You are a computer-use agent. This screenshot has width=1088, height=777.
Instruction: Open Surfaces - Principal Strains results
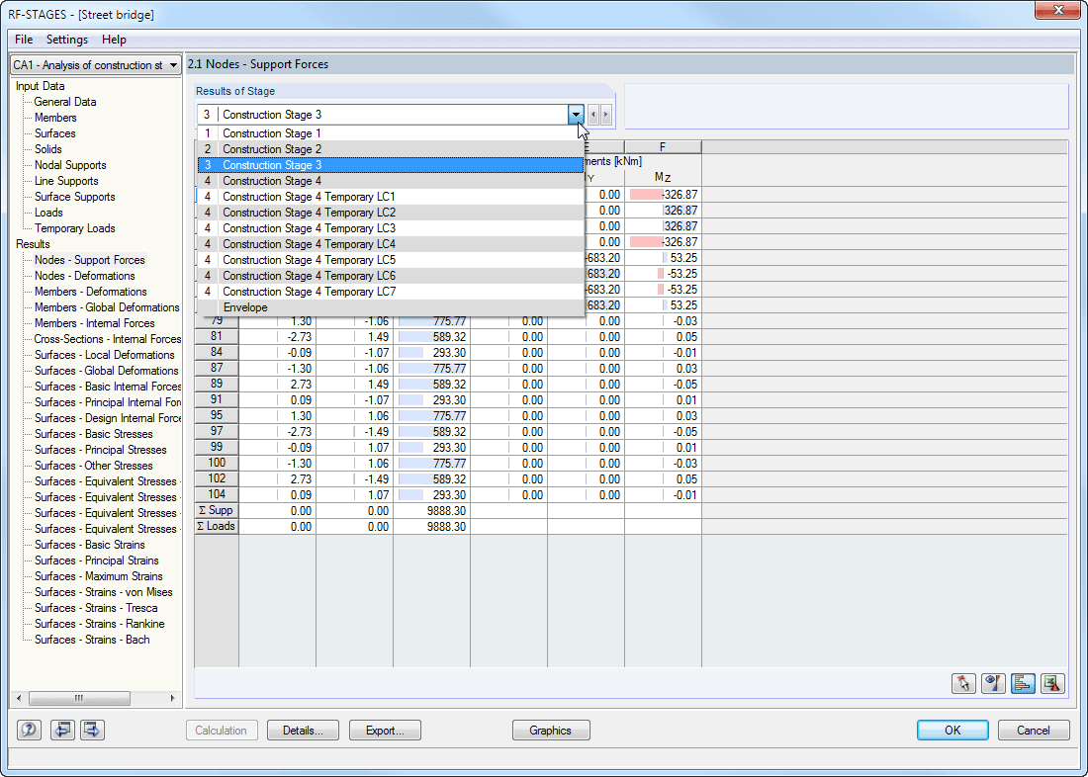[97, 561]
